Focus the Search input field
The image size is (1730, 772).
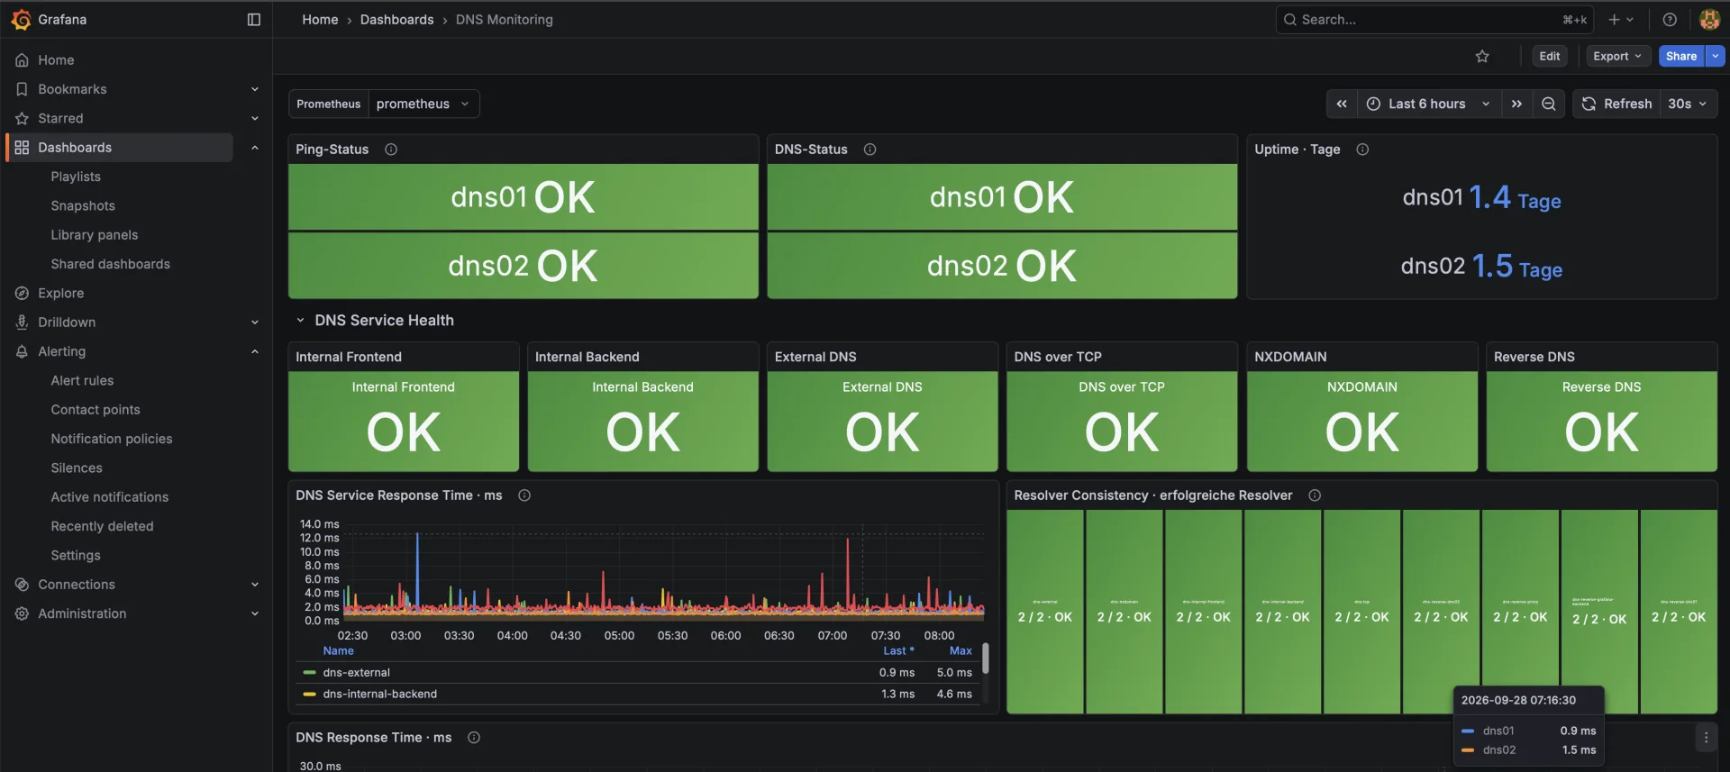pos(1434,19)
